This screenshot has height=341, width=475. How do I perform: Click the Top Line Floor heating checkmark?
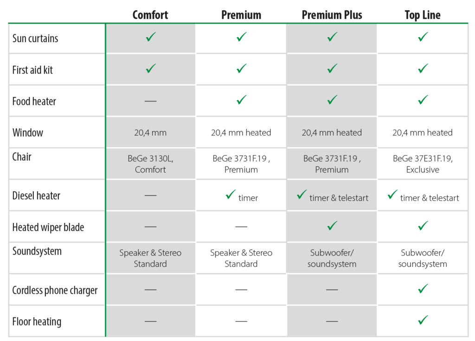pos(423,320)
